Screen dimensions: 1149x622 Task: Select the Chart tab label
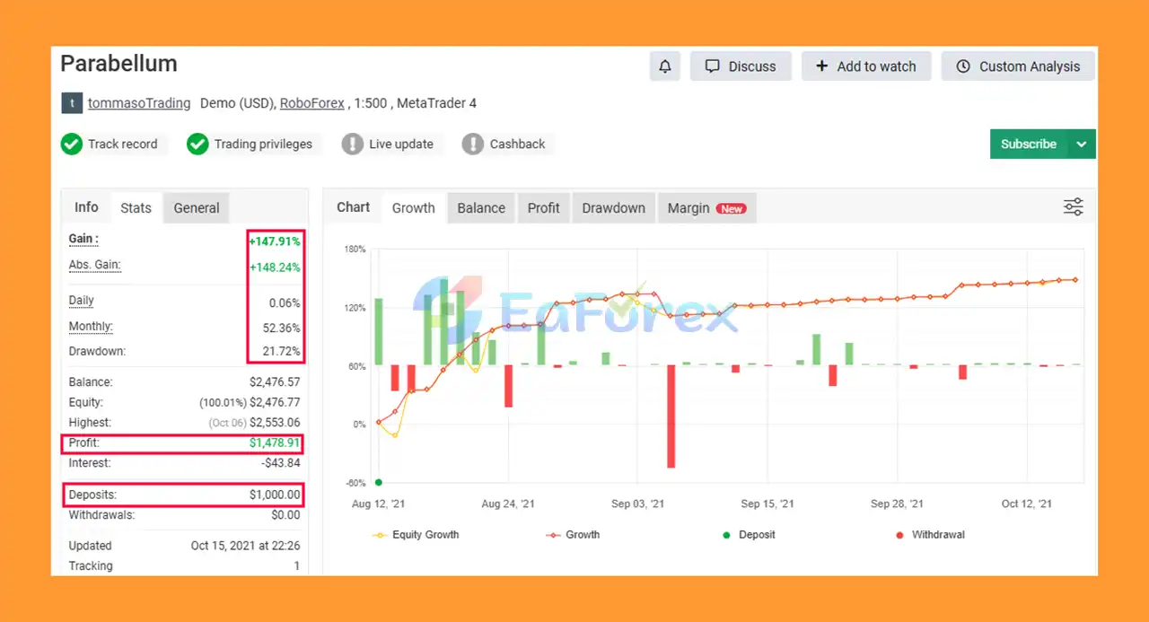coord(354,207)
